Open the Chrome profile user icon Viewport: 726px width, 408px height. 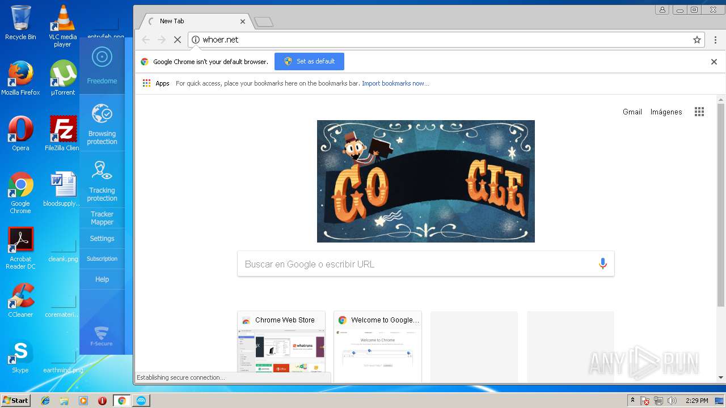[662, 10]
